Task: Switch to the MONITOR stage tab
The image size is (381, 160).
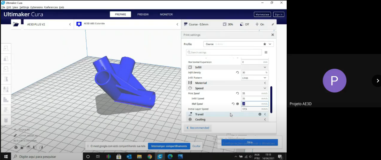Action: (x=166, y=14)
